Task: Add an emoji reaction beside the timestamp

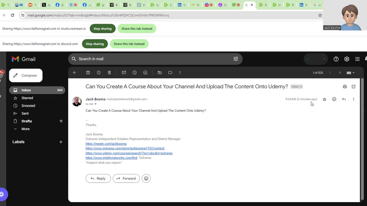Action: point(334,99)
